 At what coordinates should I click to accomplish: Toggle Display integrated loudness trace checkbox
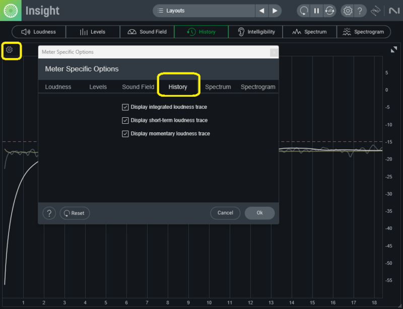(x=125, y=107)
